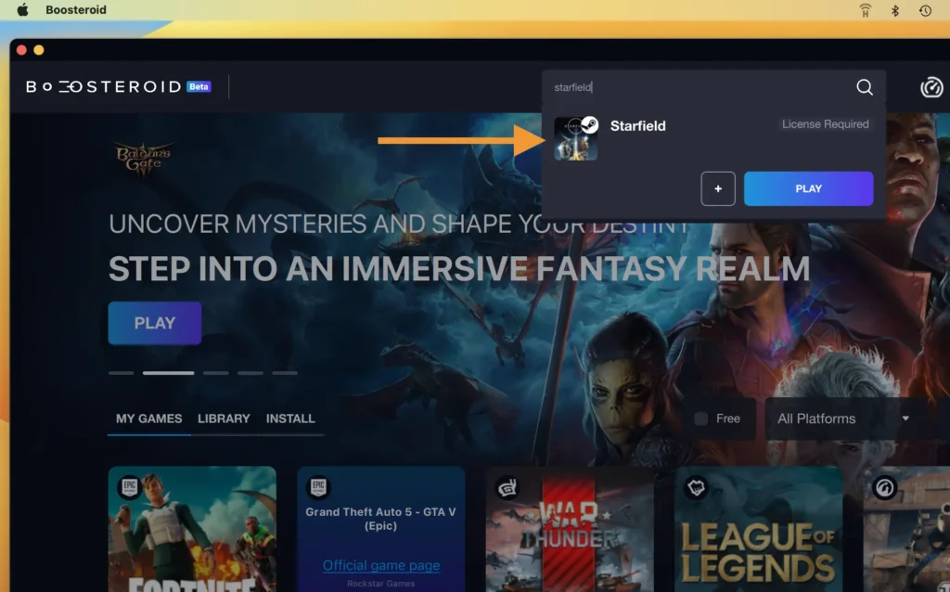Click the Epic badge on Fortnite card
The height and width of the screenshot is (592, 950).
[130, 486]
